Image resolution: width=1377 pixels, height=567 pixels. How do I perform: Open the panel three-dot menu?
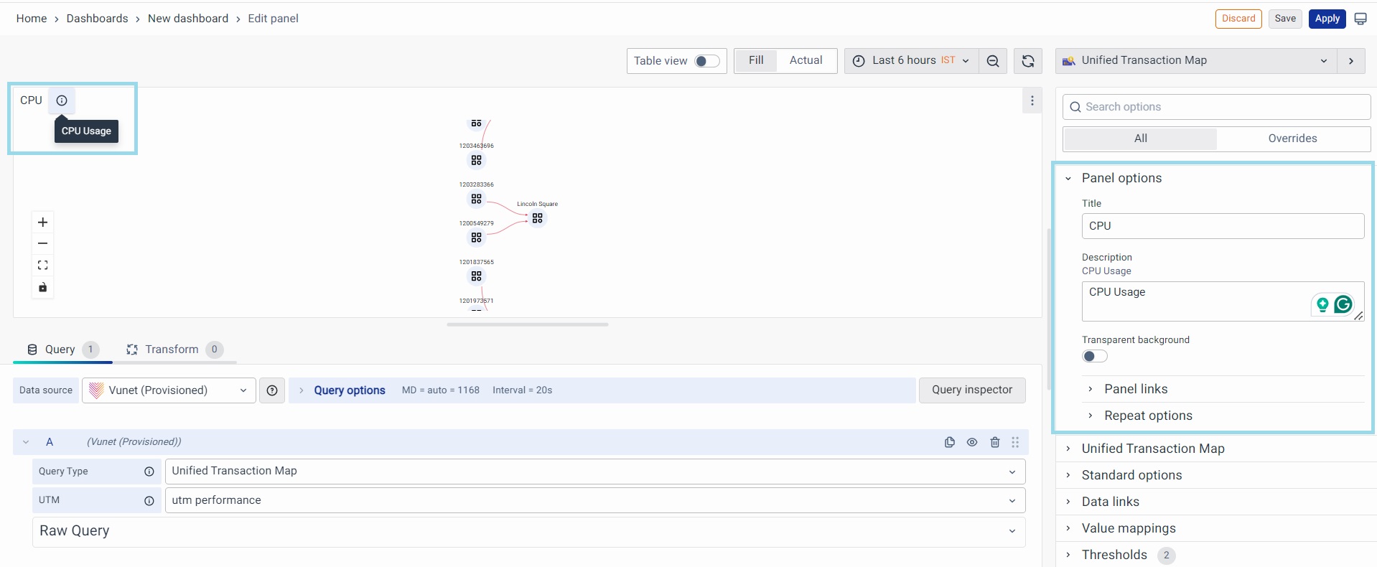coord(1032,101)
